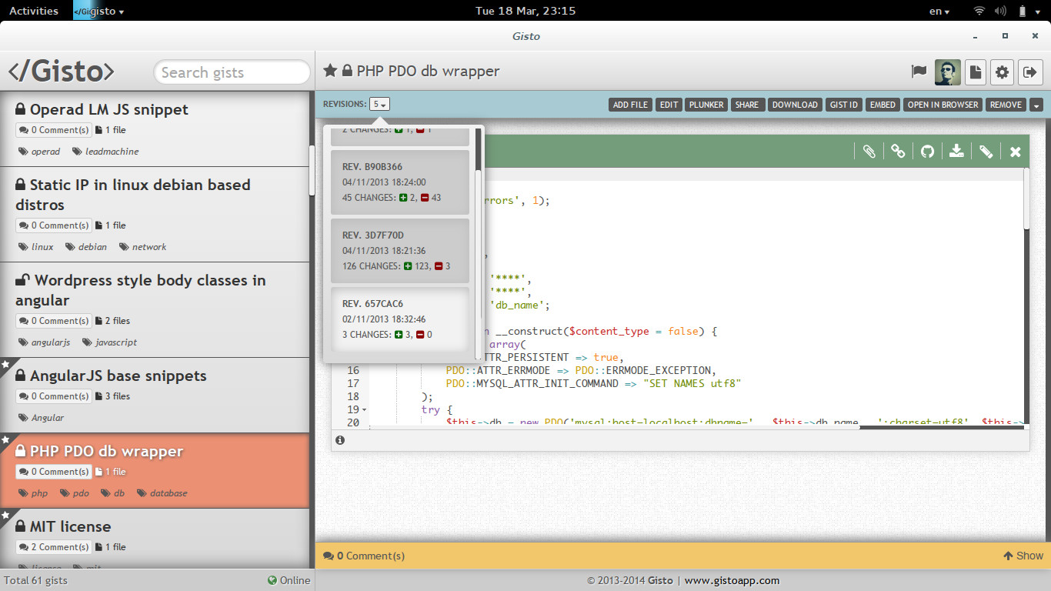Click the database tag on PHP PDO db wrapper
Screen dimensions: 1051x591
point(162,493)
